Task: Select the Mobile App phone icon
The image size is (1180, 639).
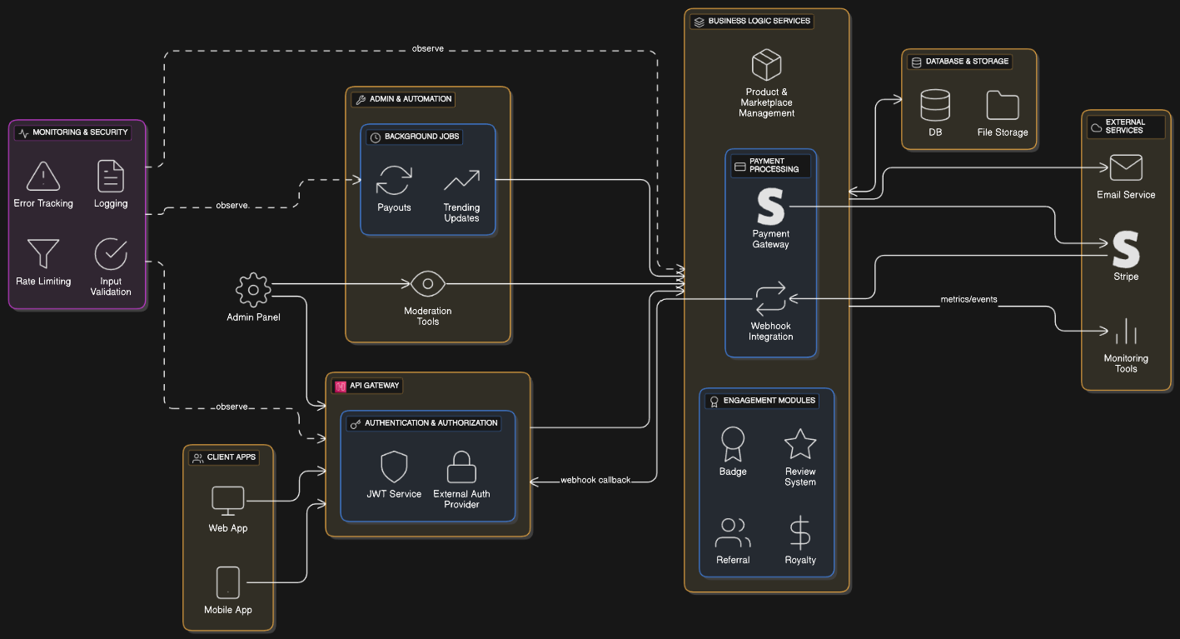Action: point(228,582)
